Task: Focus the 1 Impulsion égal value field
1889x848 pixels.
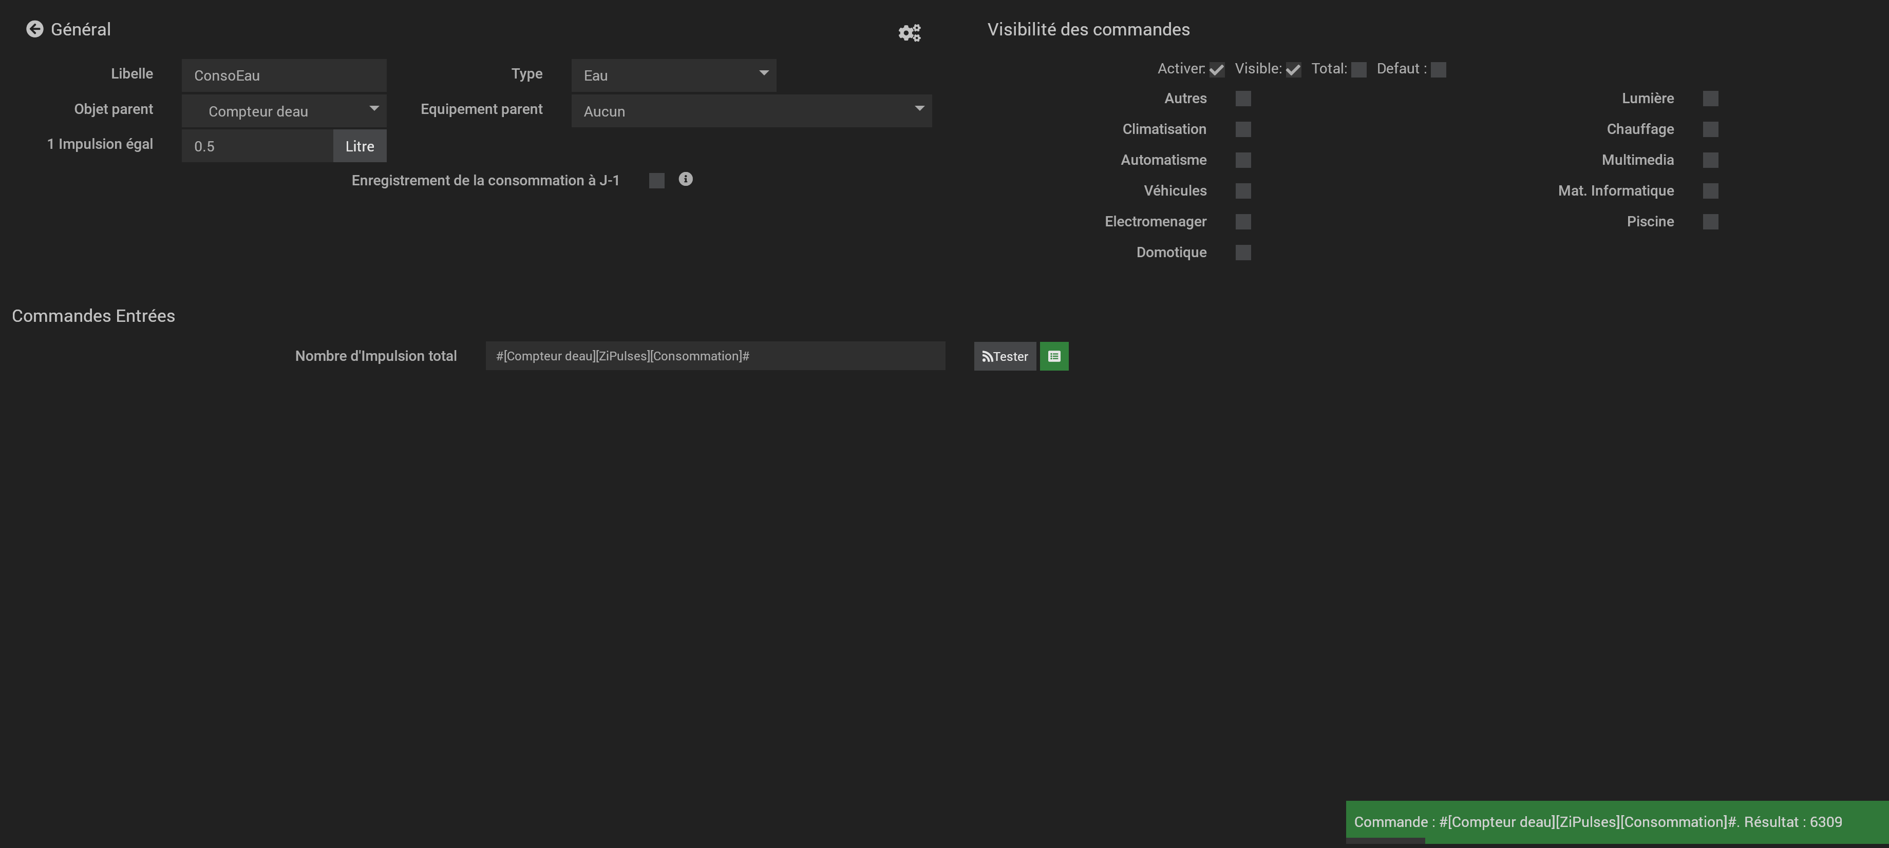Action: coord(257,146)
